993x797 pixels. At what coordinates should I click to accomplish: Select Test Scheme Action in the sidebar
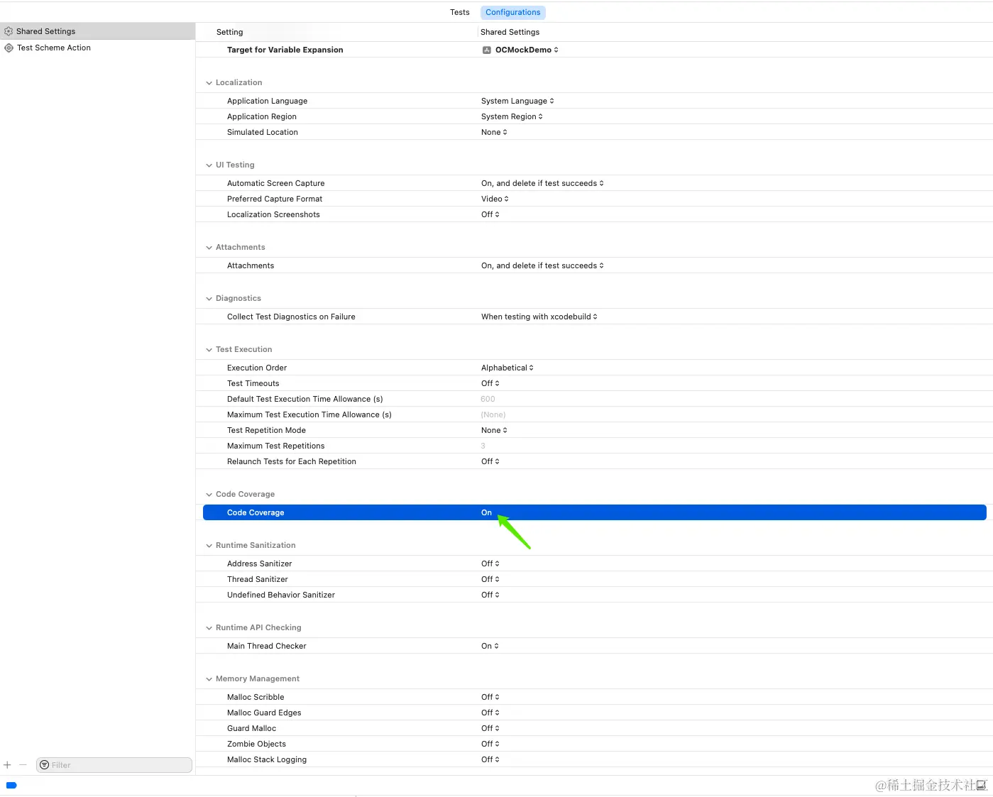[97, 48]
